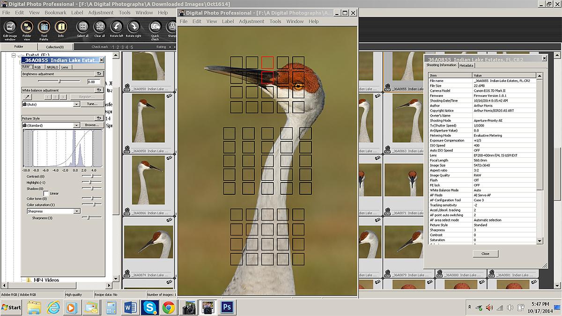The width and height of the screenshot is (562, 316).
Task: Click the Clear all toolbar icon
Action: (99, 29)
